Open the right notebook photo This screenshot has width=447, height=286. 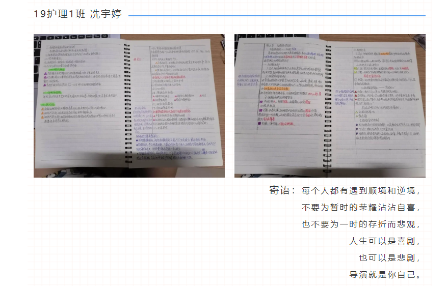[330, 105]
